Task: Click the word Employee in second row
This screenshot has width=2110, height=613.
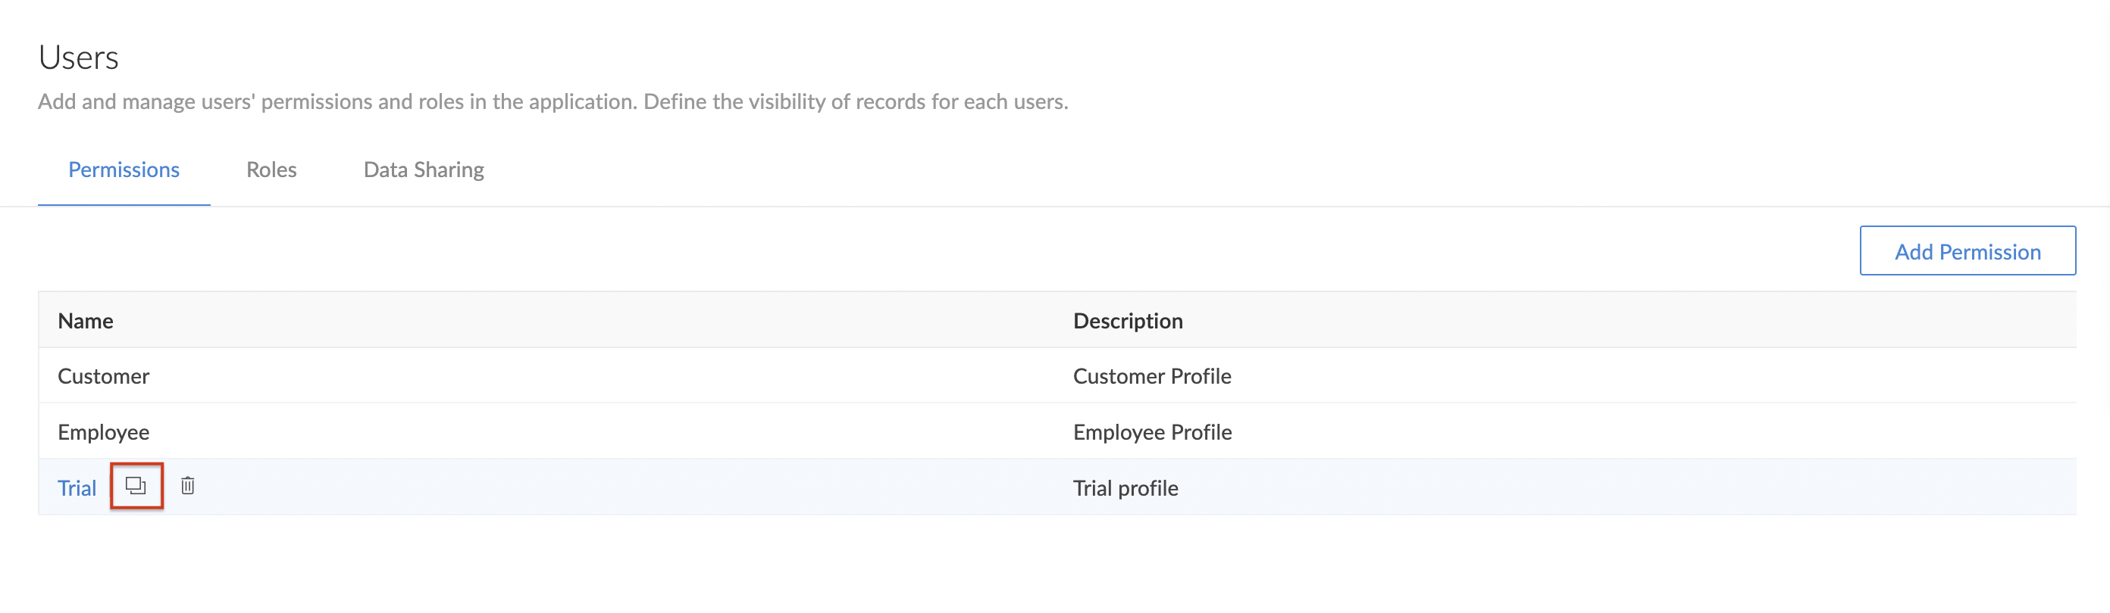Action: [103, 432]
